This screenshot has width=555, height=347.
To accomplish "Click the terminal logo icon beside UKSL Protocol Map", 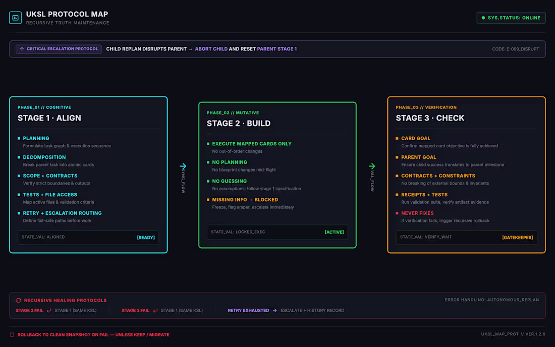I will point(15,18).
